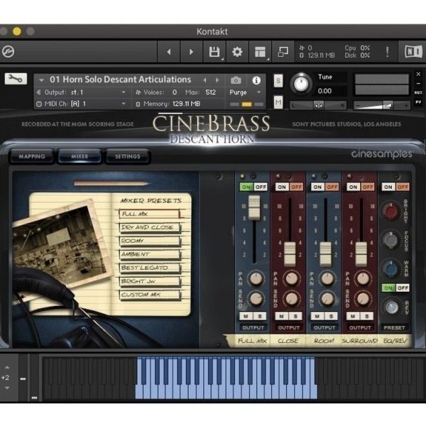This screenshot has width=426, height=426.
Task: Adjust the red Bright EQ knob
Action: (x=390, y=211)
